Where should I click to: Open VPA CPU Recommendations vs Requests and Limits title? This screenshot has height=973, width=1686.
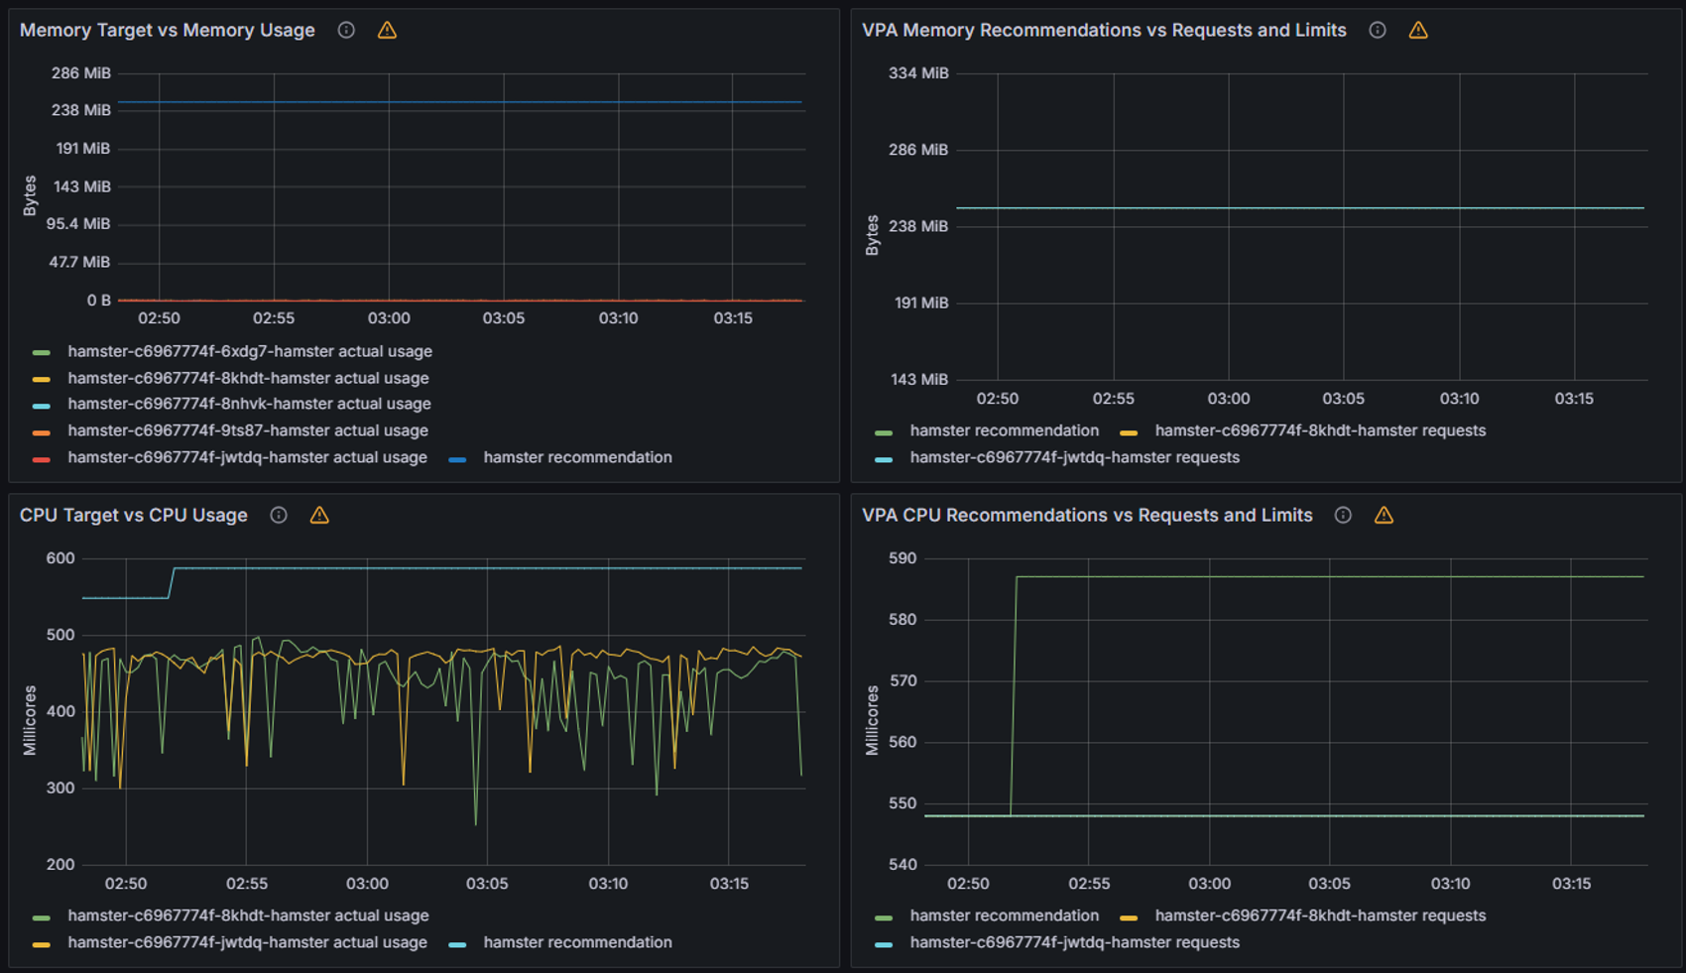pyautogui.click(x=1087, y=515)
